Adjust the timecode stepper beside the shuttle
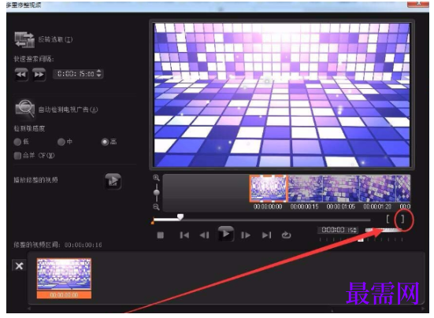 [x=356, y=230]
